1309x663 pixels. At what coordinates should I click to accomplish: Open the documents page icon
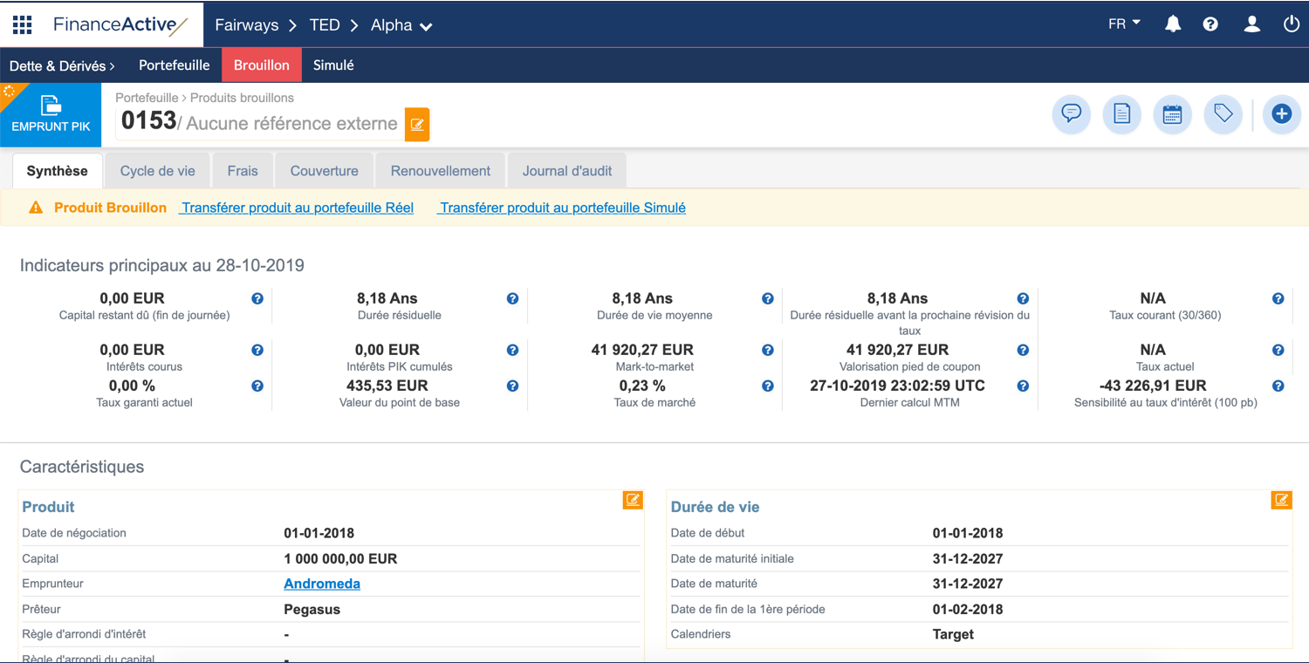point(1121,114)
